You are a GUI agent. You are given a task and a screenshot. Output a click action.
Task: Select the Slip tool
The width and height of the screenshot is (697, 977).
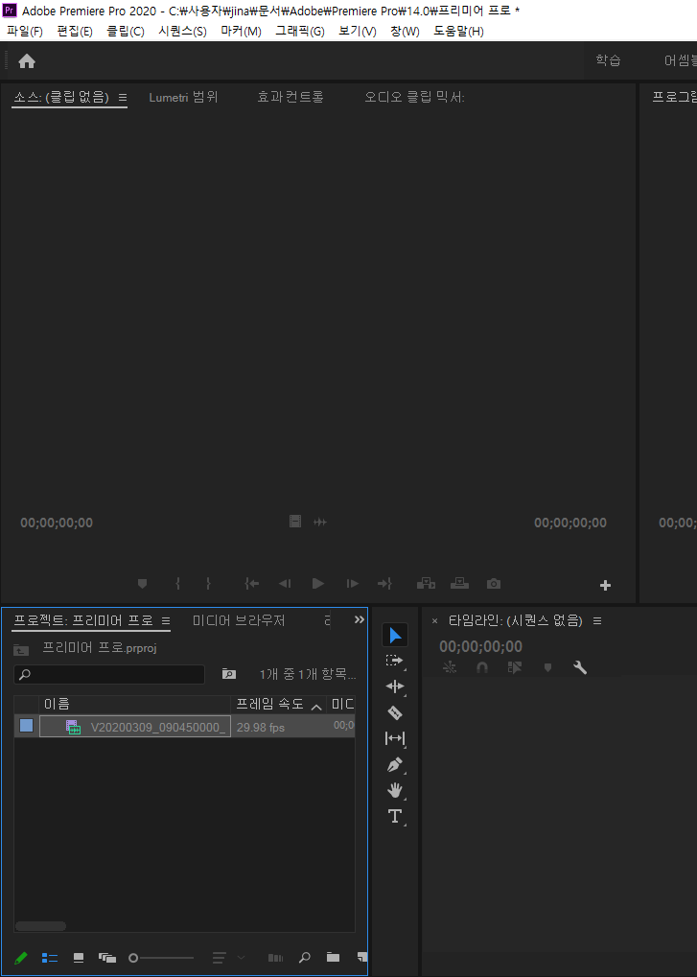click(x=395, y=738)
